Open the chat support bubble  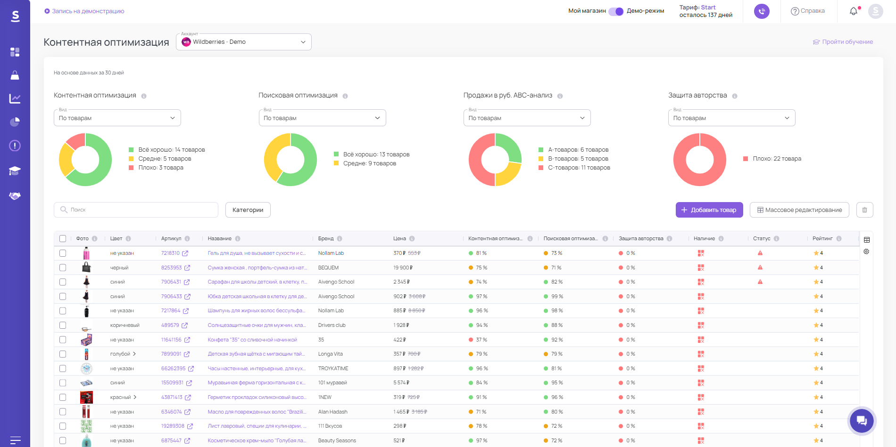click(x=862, y=421)
